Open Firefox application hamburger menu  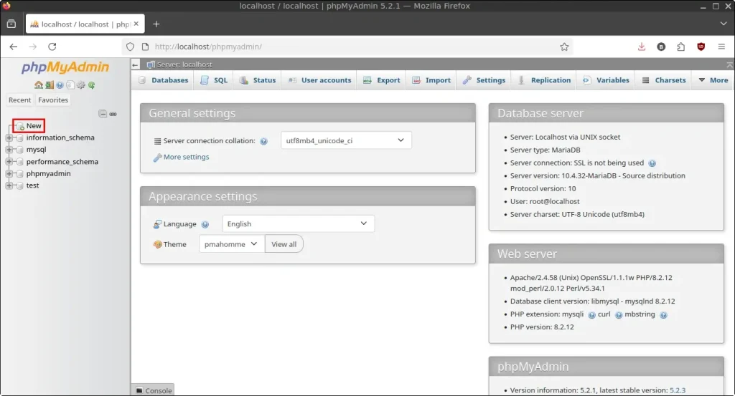(x=721, y=47)
